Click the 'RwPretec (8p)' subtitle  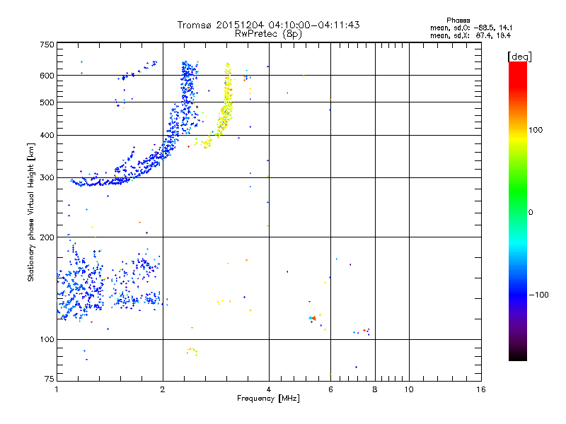[268, 34]
